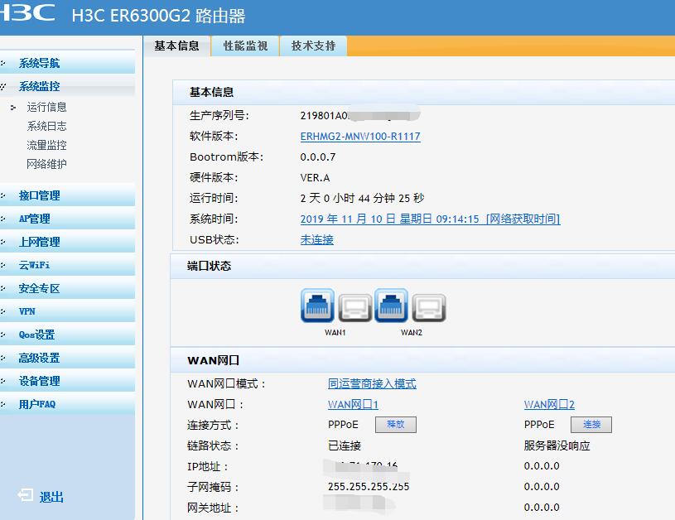Click the hardware version value VER.A
This screenshot has width=675, height=520.
coord(315,178)
